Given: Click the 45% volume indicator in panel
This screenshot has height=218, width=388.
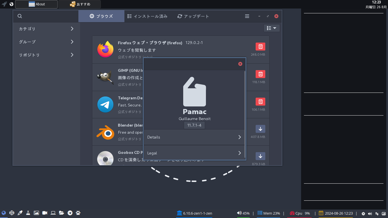Looking at the screenshot, I should (x=243, y=213).
